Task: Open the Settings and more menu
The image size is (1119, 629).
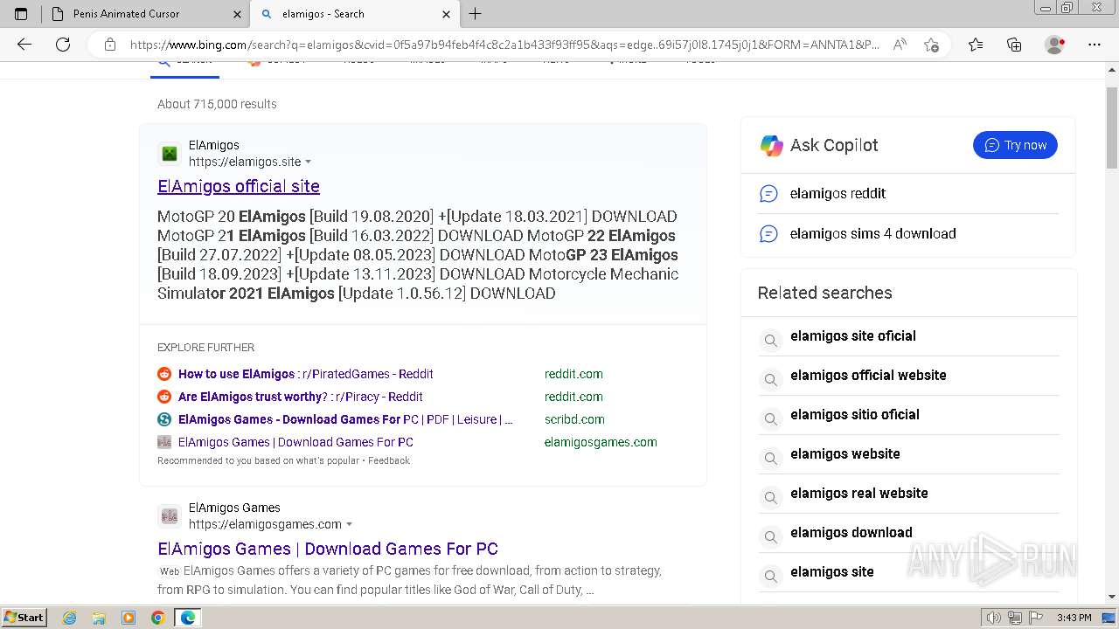Action: point(1095,45)
